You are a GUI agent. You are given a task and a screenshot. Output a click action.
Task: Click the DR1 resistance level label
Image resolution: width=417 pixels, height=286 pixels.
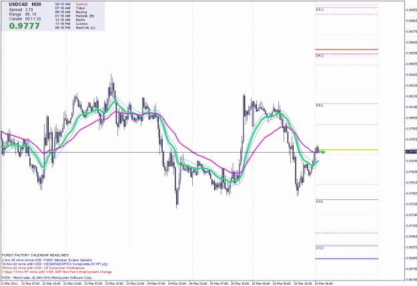[x=320, y=105]
